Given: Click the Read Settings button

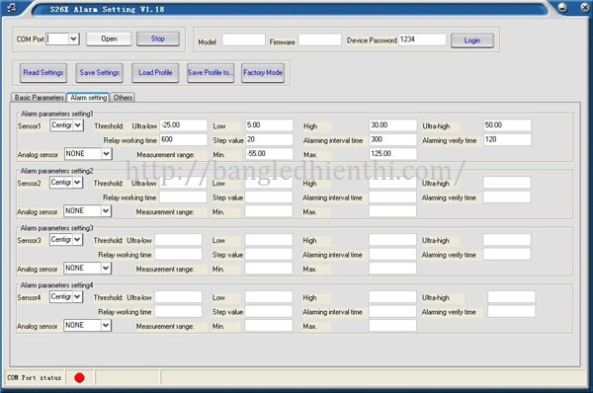Looking at the screenshot, I should click(x=43, y=72).
